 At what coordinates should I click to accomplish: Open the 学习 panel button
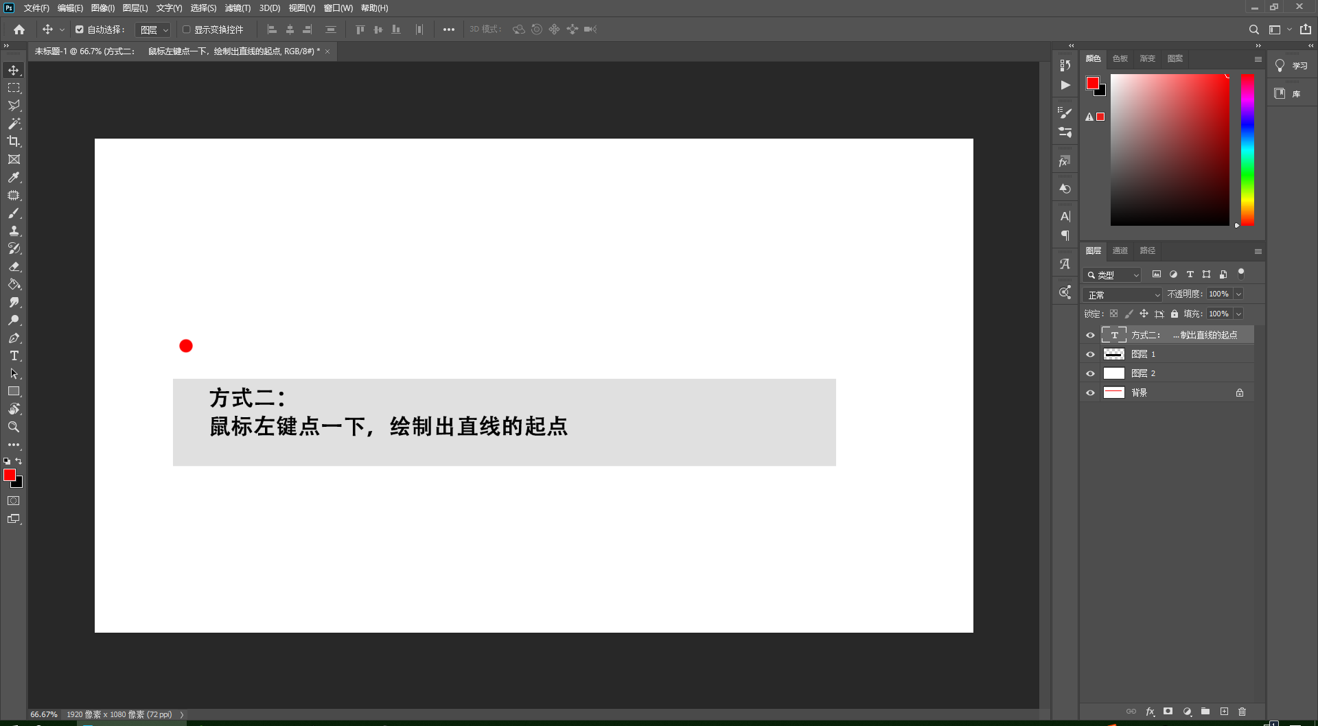(1291, 66)
